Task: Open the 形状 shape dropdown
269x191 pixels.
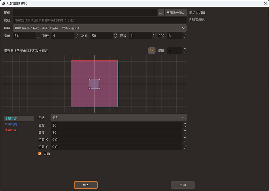Action: pos(119,118)
